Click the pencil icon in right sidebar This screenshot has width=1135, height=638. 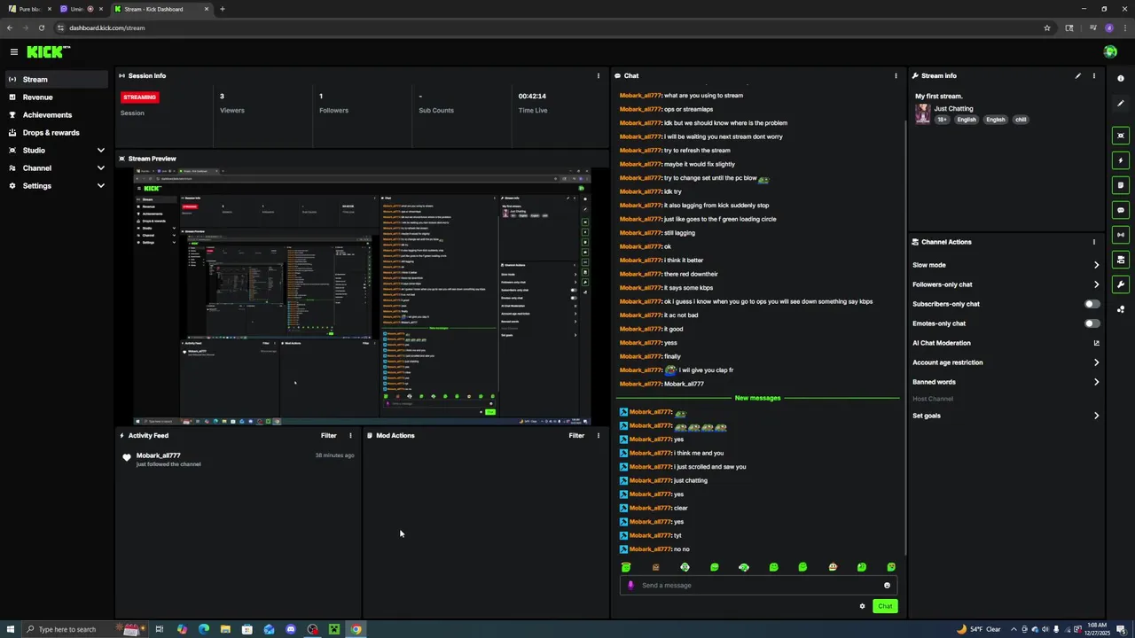1121,104
